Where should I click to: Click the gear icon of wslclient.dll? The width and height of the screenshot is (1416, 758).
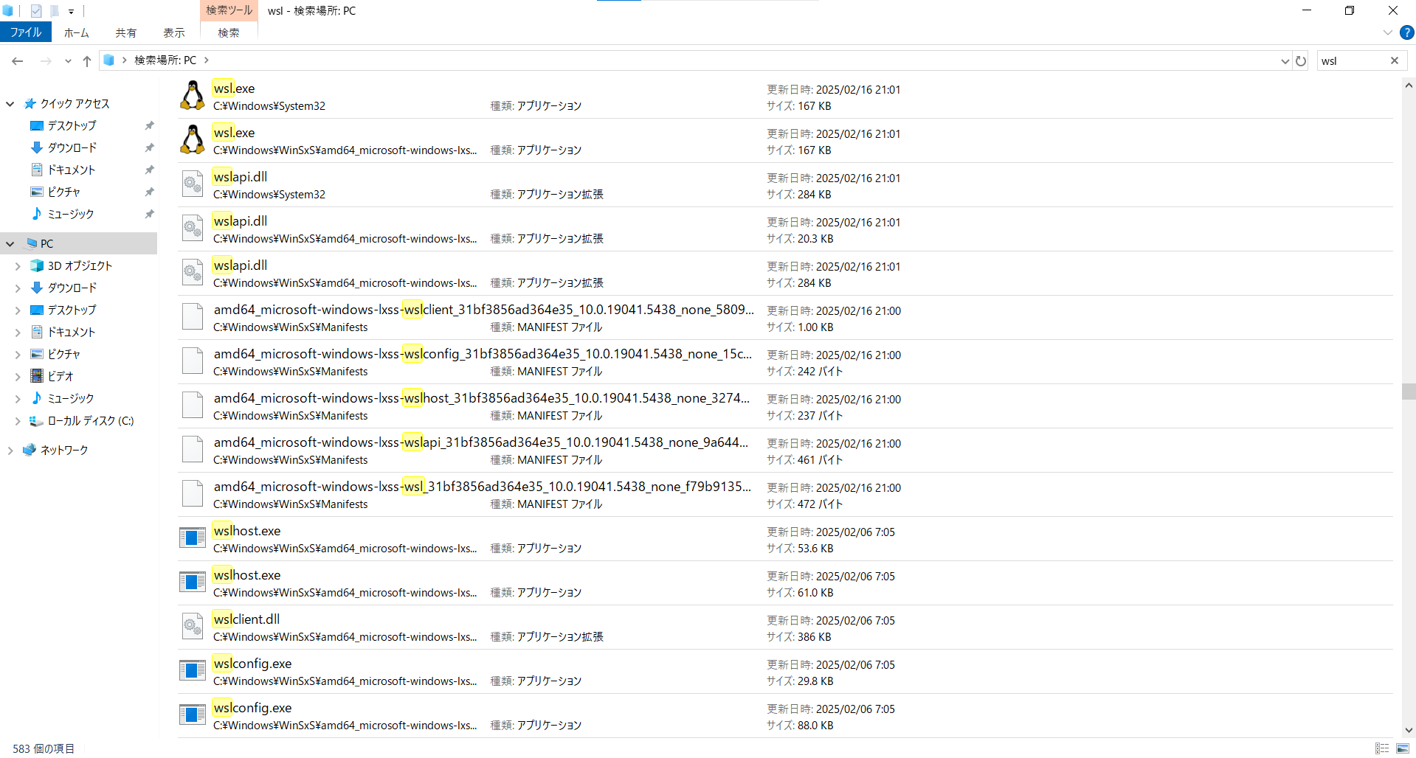193,627
